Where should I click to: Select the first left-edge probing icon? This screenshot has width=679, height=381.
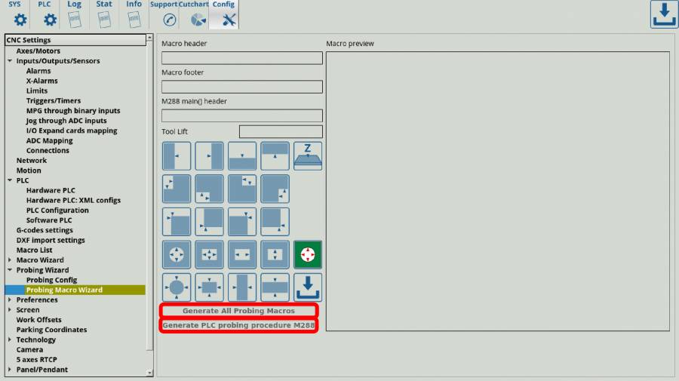(x=177, y=156)
